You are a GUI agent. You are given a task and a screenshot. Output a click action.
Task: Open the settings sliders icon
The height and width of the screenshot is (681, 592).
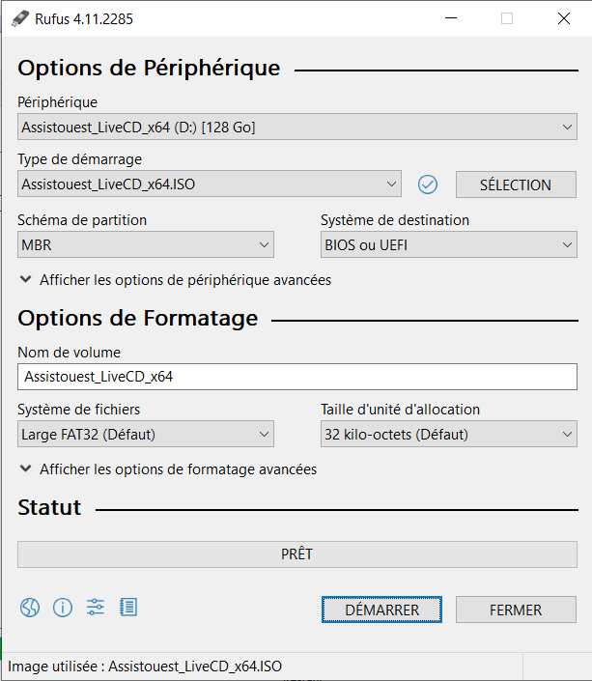click(96, 608)
